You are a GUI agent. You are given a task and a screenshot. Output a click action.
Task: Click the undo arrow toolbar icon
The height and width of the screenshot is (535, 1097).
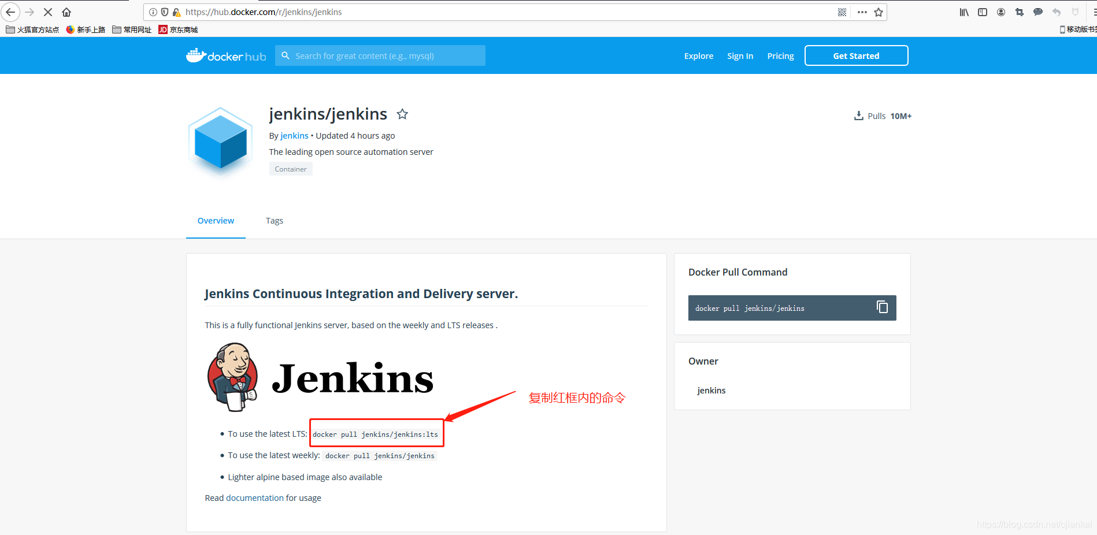[1057, 12]
